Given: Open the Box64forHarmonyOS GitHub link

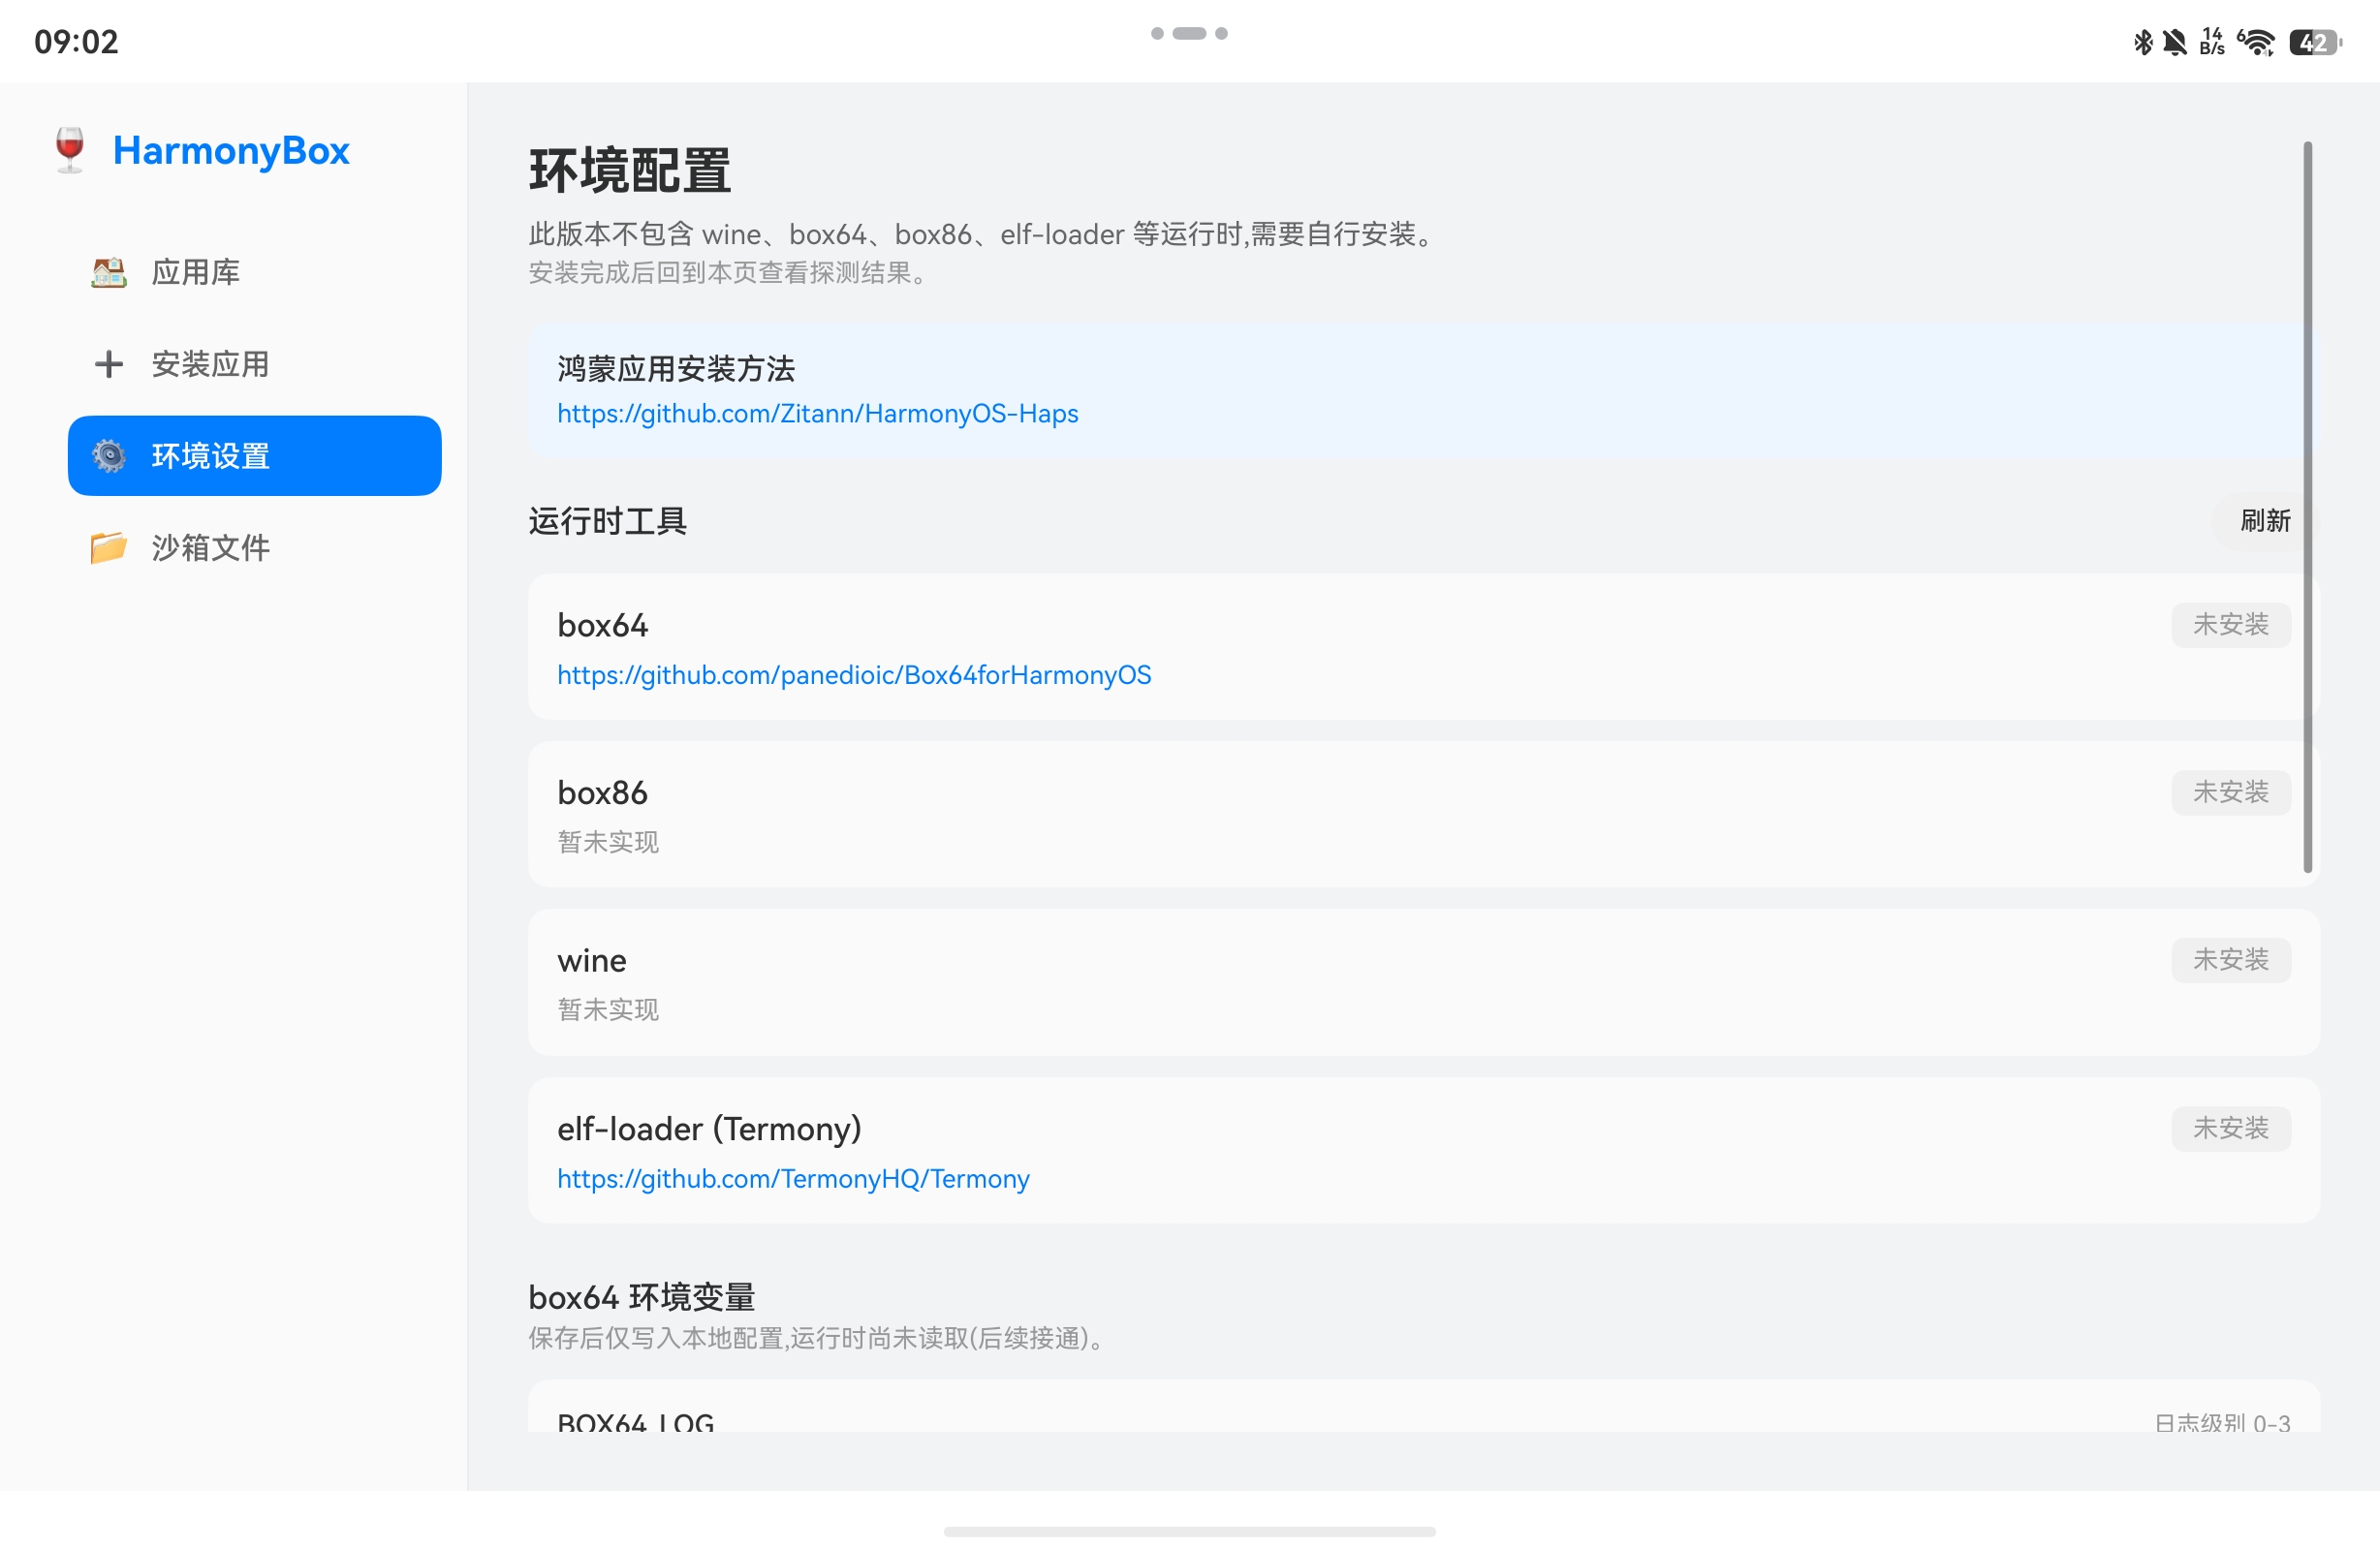Looking at the screenshot, I should click(854, 675).
